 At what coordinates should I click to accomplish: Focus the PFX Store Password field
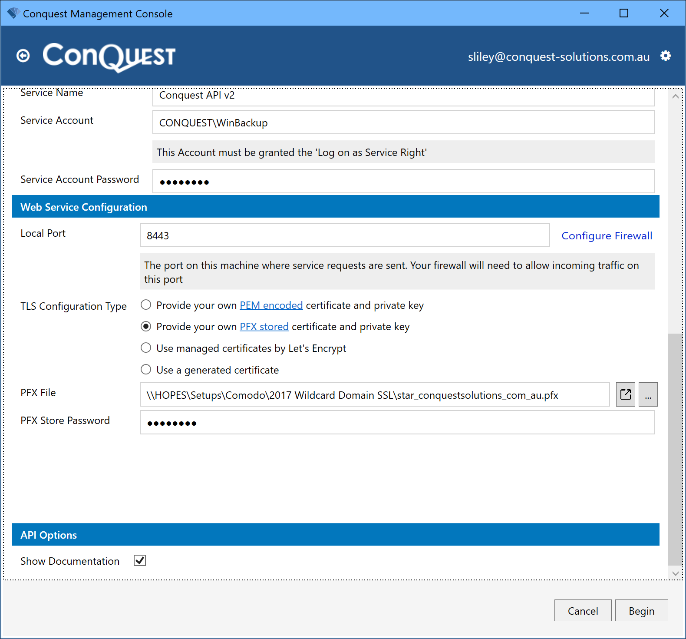coord(397,422)
